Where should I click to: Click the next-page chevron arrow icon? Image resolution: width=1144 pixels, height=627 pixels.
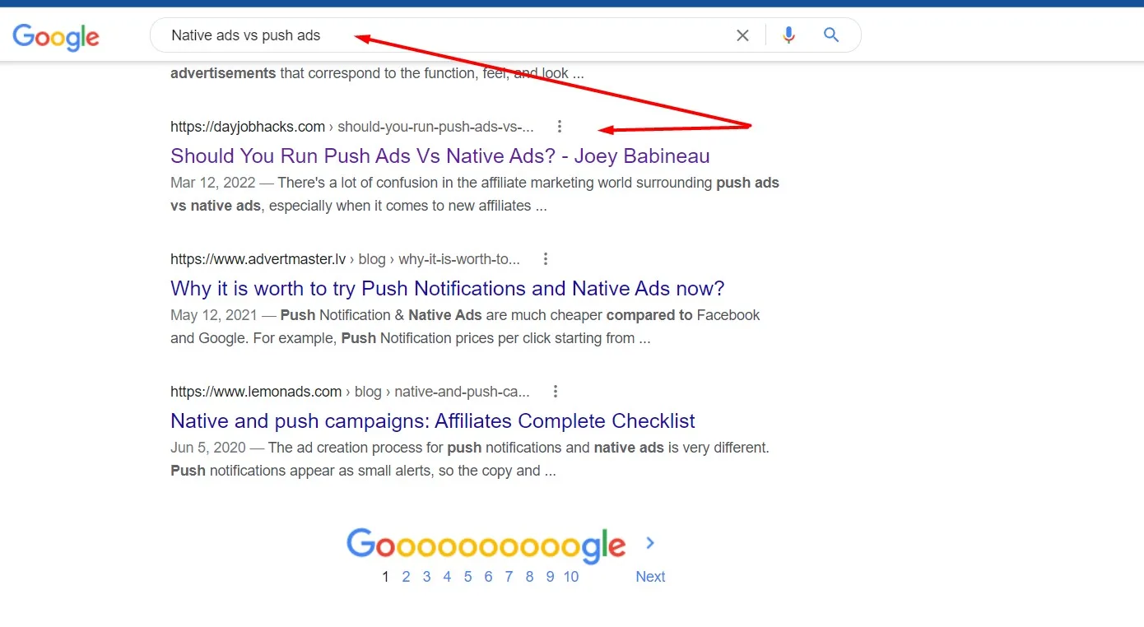coord(650,543)
